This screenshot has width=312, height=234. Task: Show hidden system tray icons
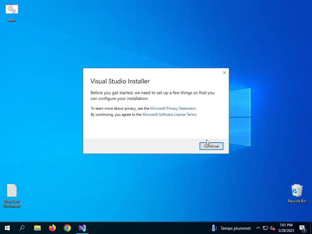pyautogui.click(x=258, y=228)
